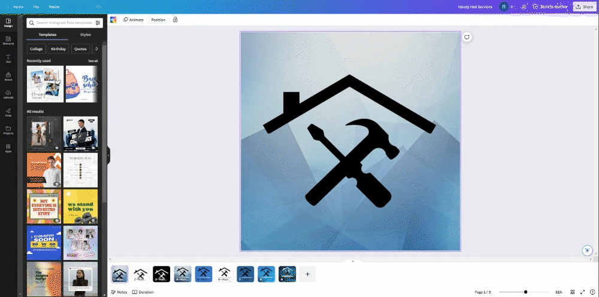This screenshot has width=599, height=297.
Task: Select page 9 thumbnail
Action: click(288, 274)
